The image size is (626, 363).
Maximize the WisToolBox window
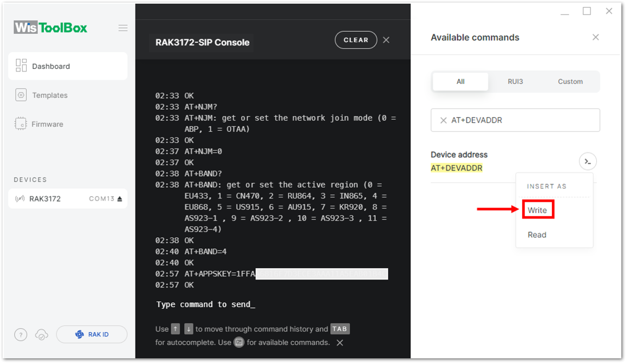click(587, 11)
